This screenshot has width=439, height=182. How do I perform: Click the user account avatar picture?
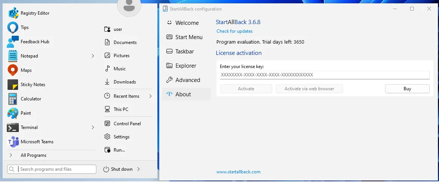[129, 6]
